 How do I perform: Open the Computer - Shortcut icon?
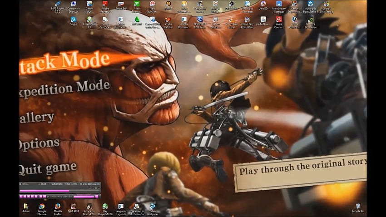pyautogui.click(x=74, y=7)
